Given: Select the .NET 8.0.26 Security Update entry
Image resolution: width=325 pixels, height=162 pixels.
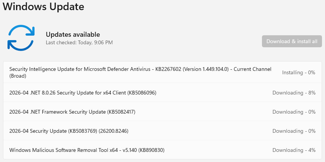Looking at the screenshot, I should pyautogui.click(x=83, y=93).
